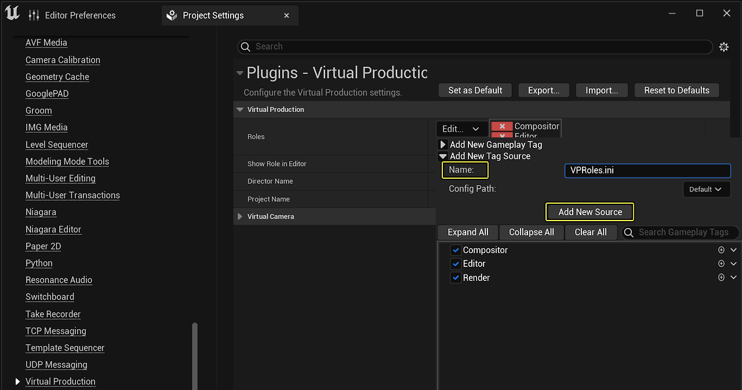
Task: Open Multi-User Transactions settings
Action: pyautogui.click(x=72, y=195)
